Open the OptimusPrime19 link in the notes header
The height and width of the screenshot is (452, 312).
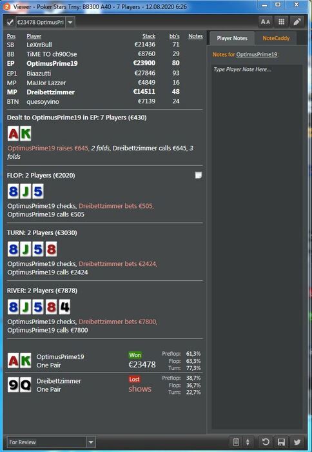[x=257, y=54]
